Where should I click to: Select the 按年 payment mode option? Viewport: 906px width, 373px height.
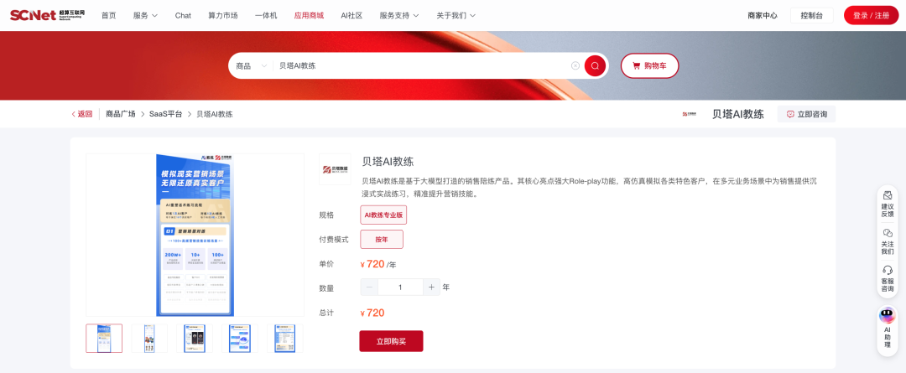coord(382,239)
